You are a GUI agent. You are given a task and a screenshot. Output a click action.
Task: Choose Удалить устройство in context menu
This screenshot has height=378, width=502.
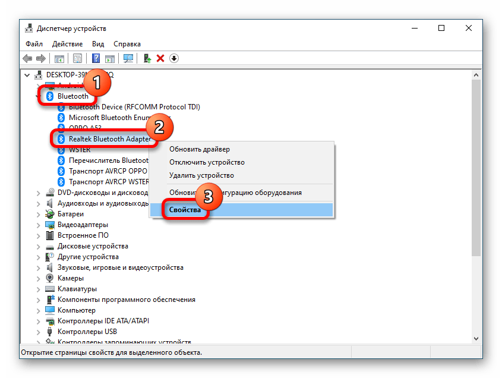tap(201, 175)
